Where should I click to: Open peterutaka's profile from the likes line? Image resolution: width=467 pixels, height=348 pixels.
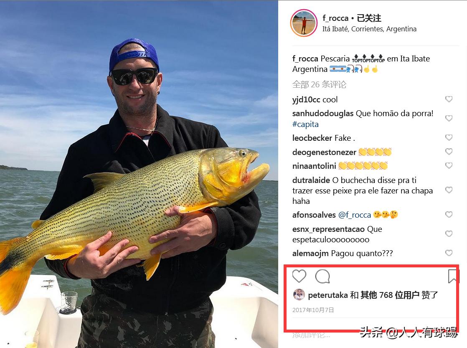(x=328, y=295)
